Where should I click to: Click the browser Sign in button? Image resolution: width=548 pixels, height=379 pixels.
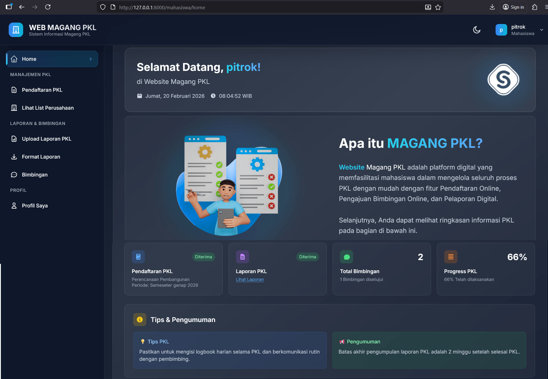[x=513, y=7]
